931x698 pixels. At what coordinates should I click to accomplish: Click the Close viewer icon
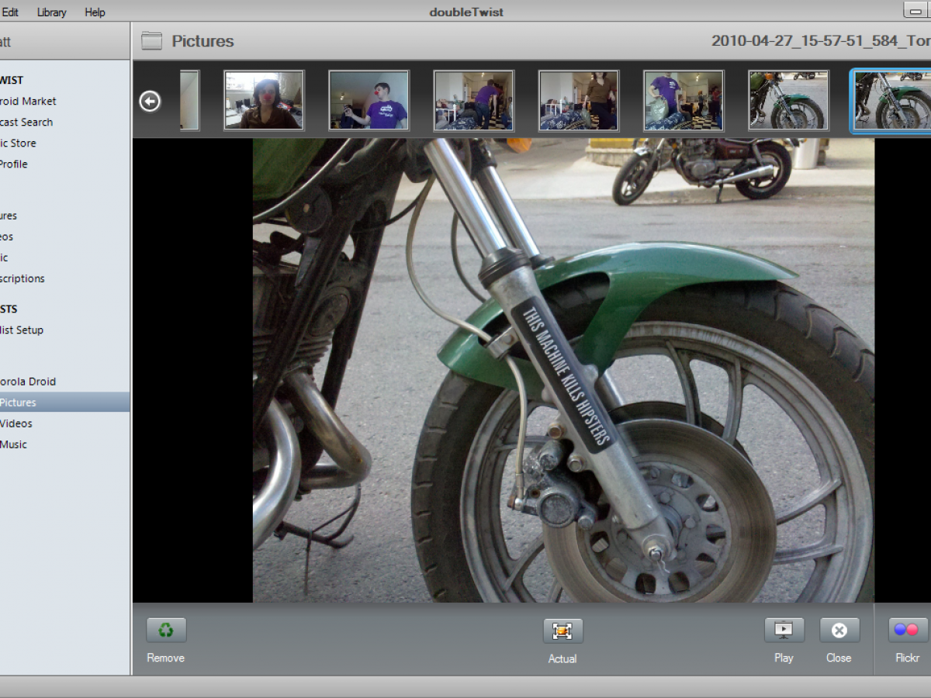(x=839, y=631)
